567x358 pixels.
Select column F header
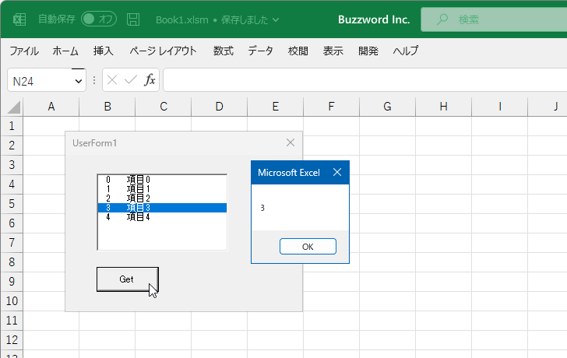[x=331, y=107]
